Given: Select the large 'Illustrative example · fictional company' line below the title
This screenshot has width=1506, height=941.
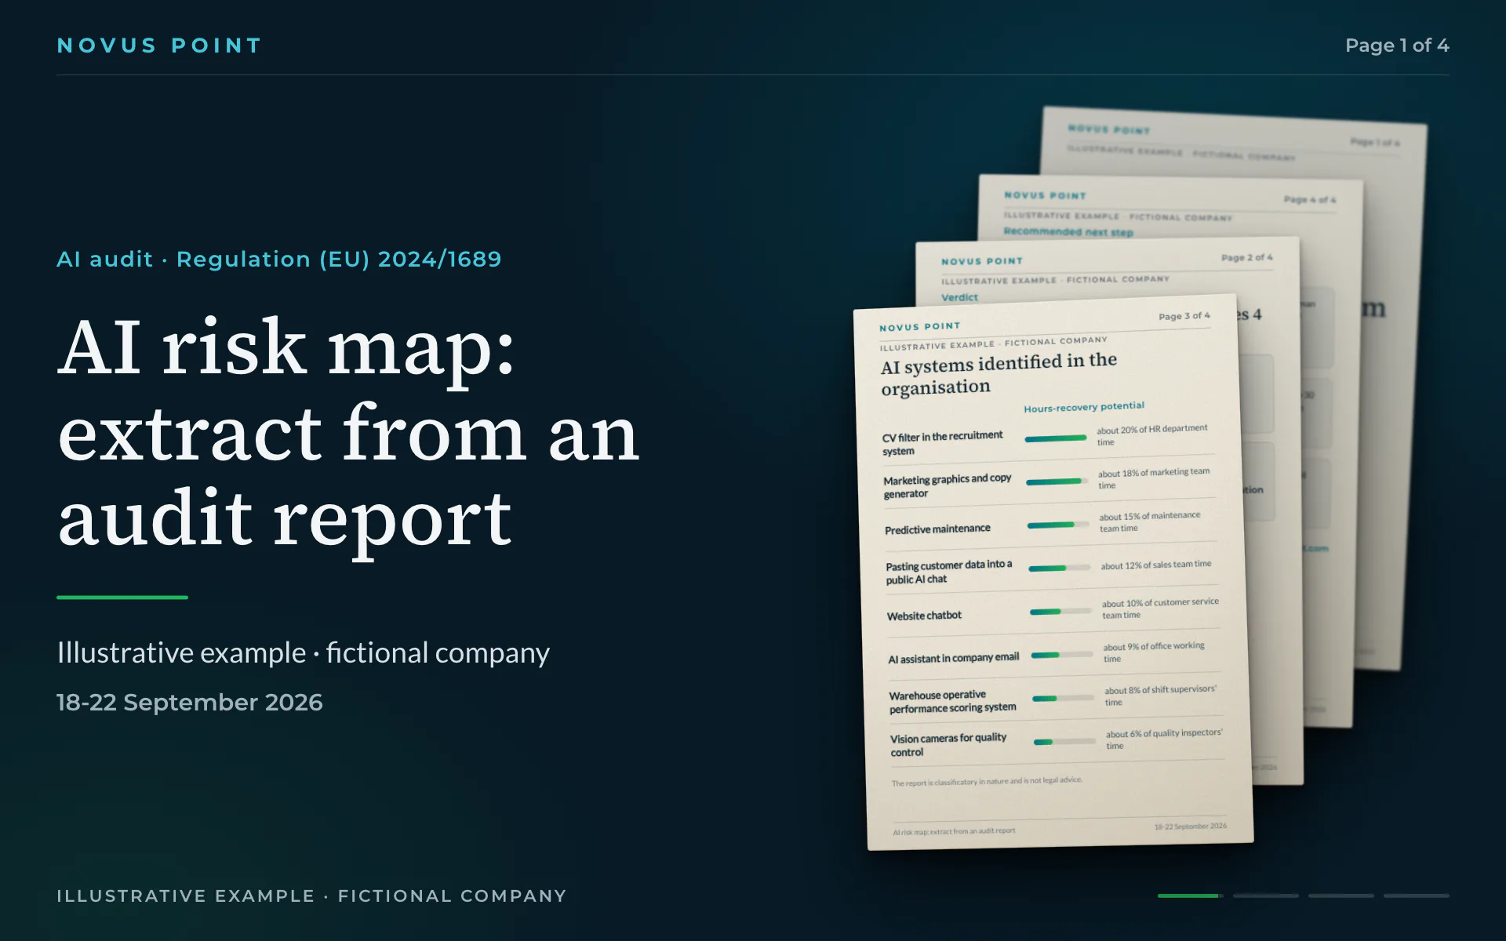Looking at the screenshot, I should (x=304, y=652).
